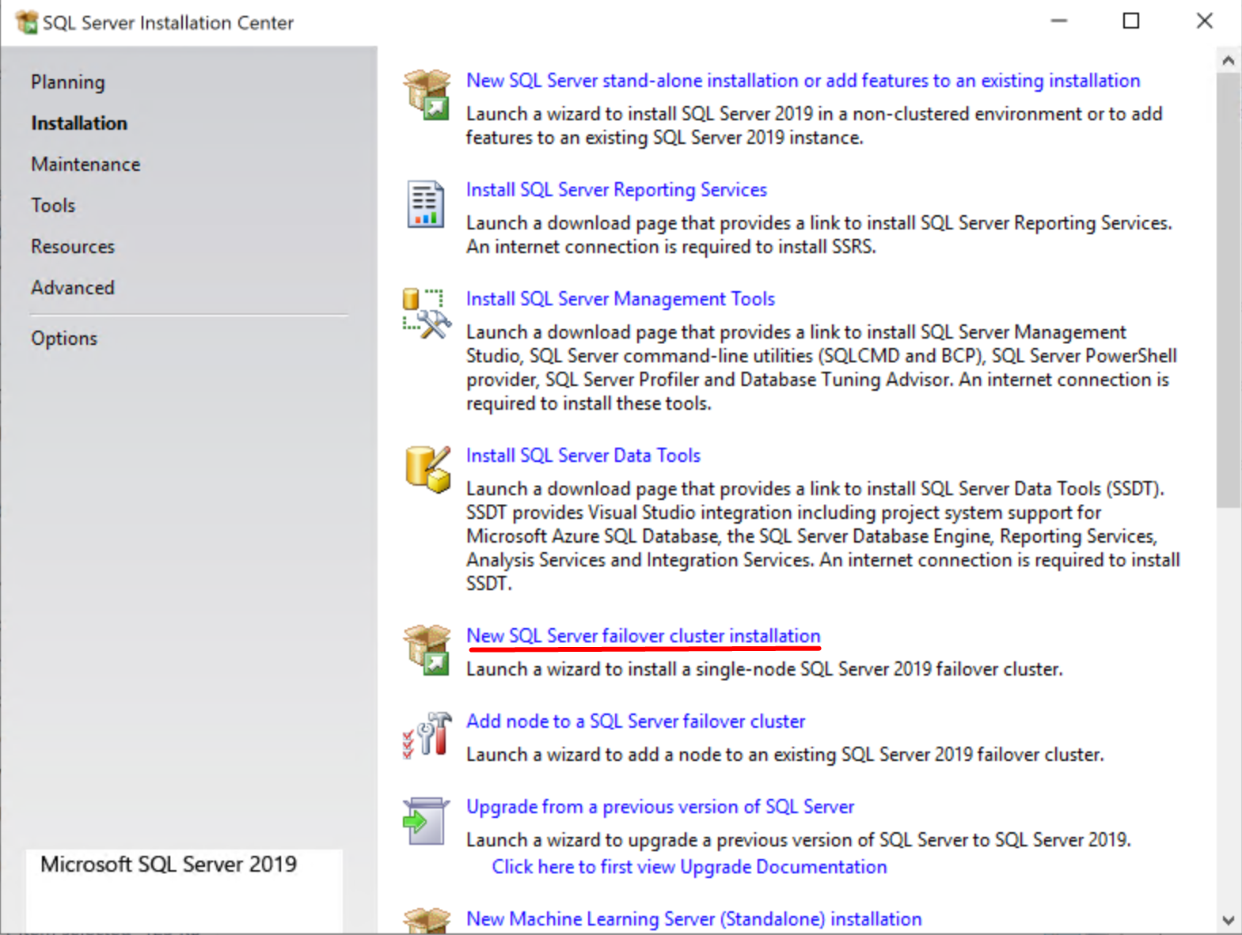Click the scroll down arrow
The image size is (1242, 935).
[x=1228, y=920]
